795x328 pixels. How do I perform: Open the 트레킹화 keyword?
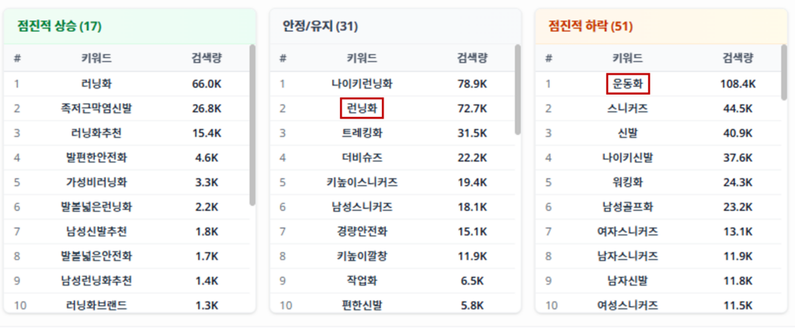[362, 133]
